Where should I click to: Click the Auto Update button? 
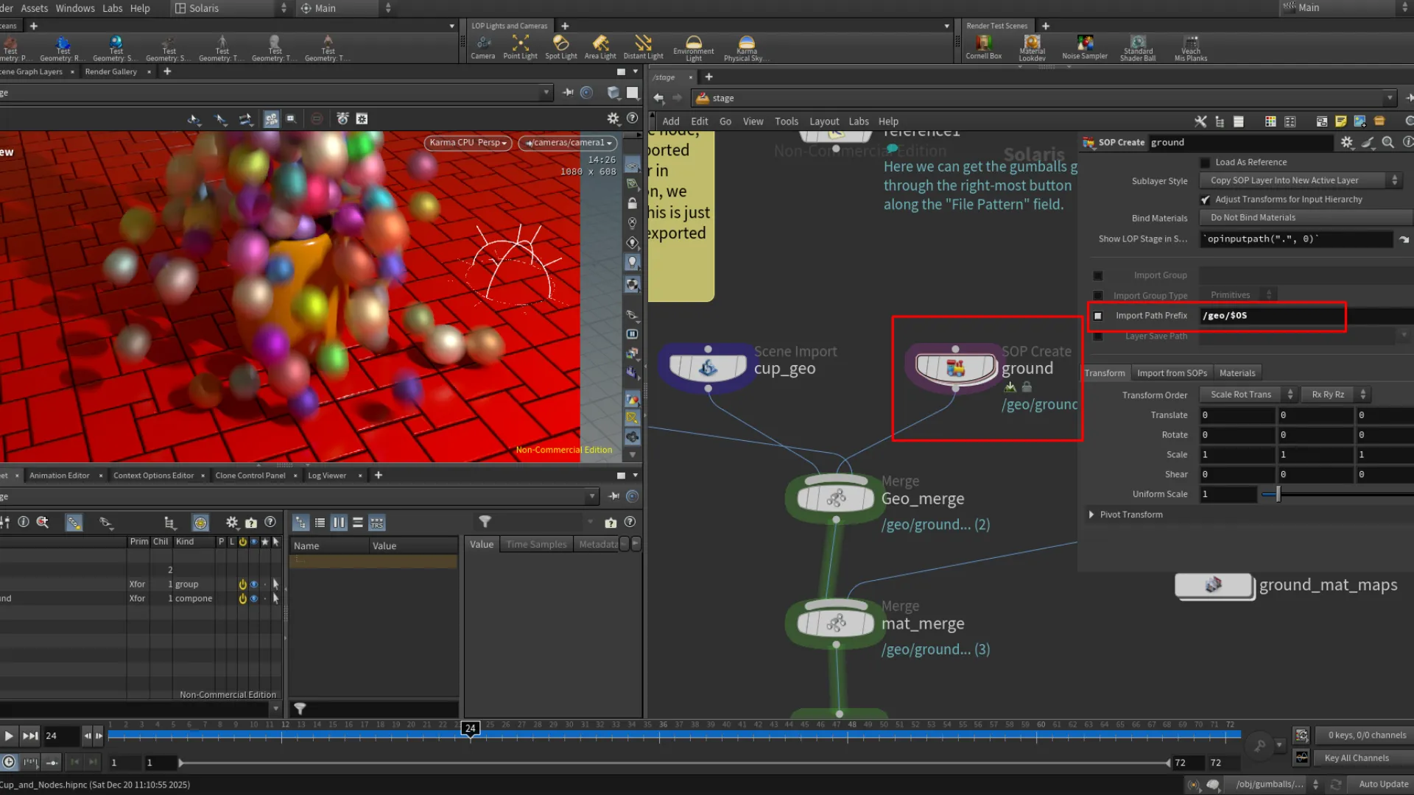click(x=1383, y=784)
